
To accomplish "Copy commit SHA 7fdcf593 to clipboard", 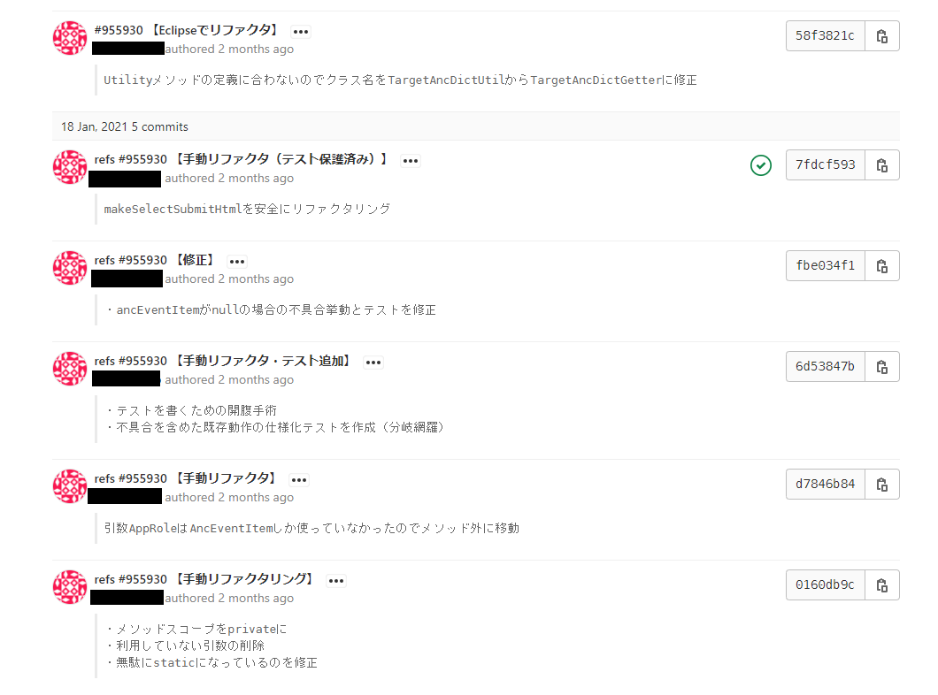I will click(881, 165).
